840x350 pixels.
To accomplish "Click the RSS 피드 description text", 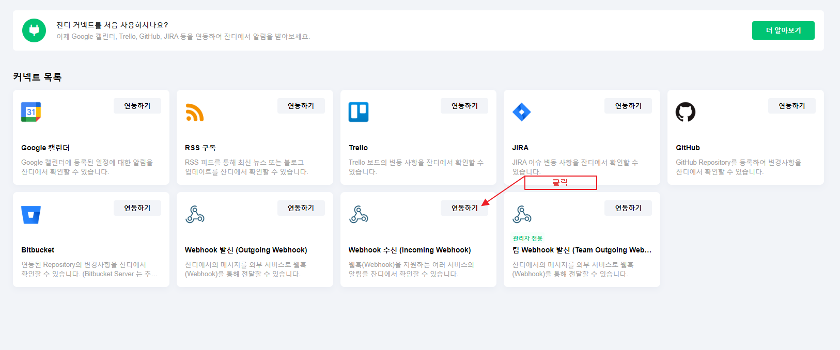I will [x=246, y=167].
